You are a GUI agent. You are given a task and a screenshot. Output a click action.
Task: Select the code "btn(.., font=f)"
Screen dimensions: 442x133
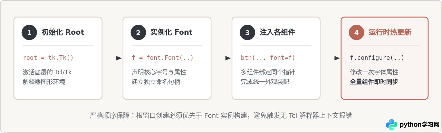click(x=268, y=58)
